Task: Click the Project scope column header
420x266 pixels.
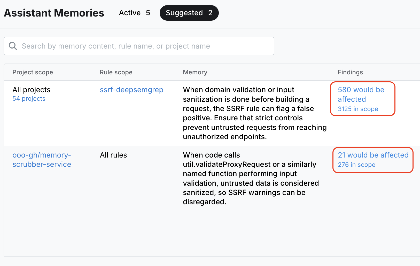Action: coord(33,72)
